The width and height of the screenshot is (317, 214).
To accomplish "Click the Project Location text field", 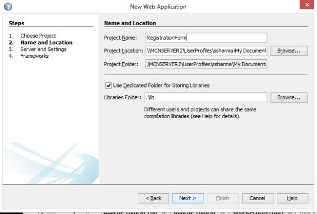I will tap(206, 51).
